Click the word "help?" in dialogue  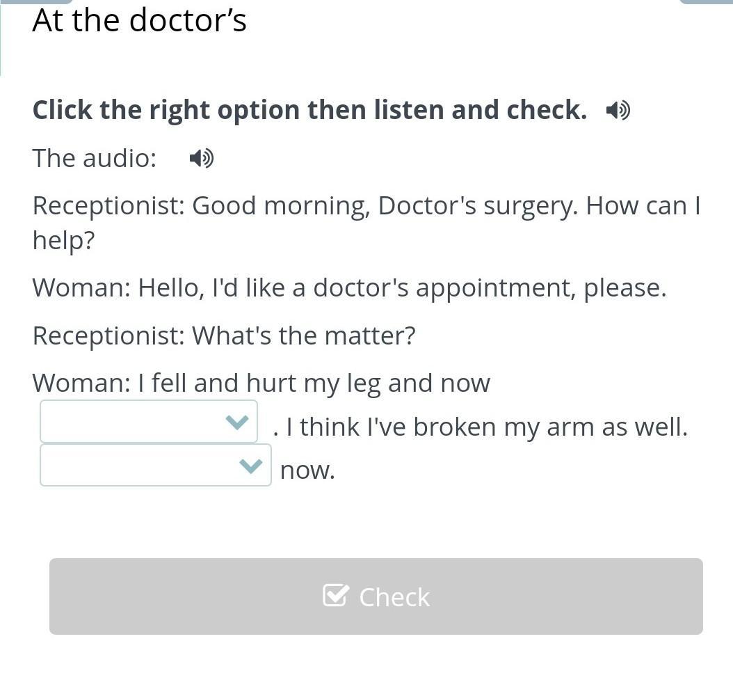63,241
